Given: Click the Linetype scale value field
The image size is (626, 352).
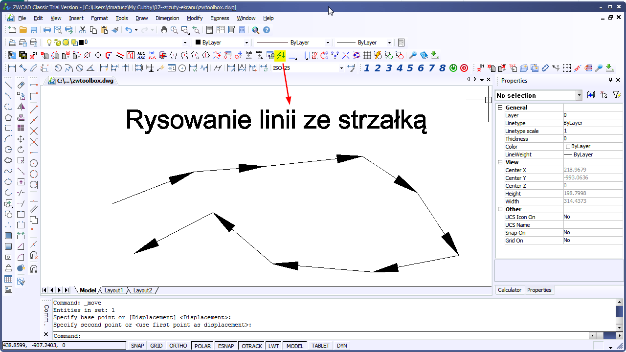Looking at the screenshot, I should tap(593, 131).
